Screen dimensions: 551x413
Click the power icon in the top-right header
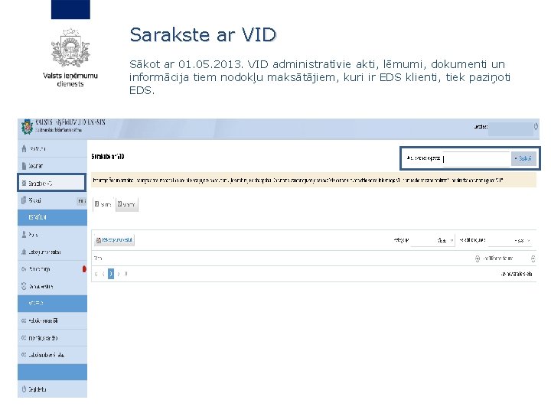tap(536, 126)
